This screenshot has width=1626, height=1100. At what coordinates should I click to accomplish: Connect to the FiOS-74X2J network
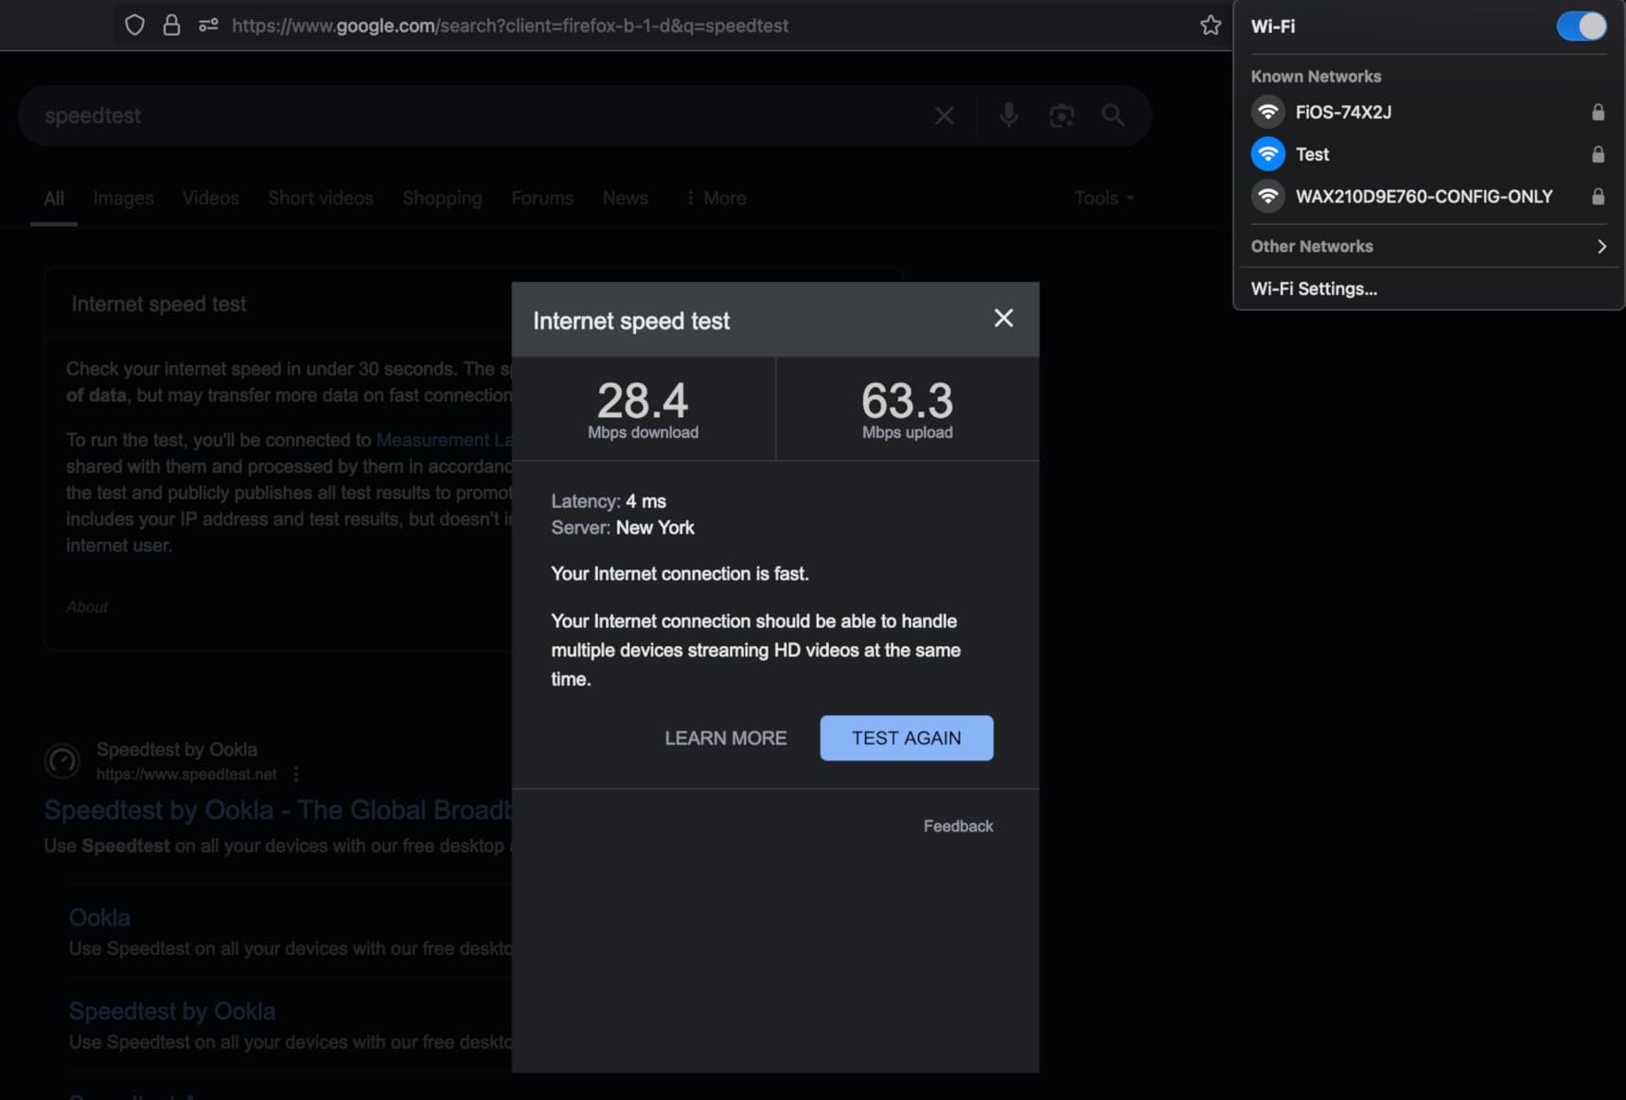1342,113
